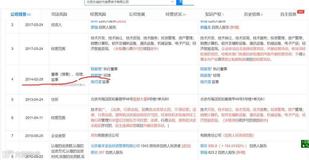The width and height of the screenshot is (309, 160).
Task: Select address ending 盈都大厦3号楼1单元8B
Action: [130, 99]
